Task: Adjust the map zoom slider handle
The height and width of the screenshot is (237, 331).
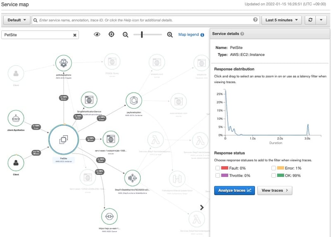Action: pyautogui.click(x=142, y=34)
